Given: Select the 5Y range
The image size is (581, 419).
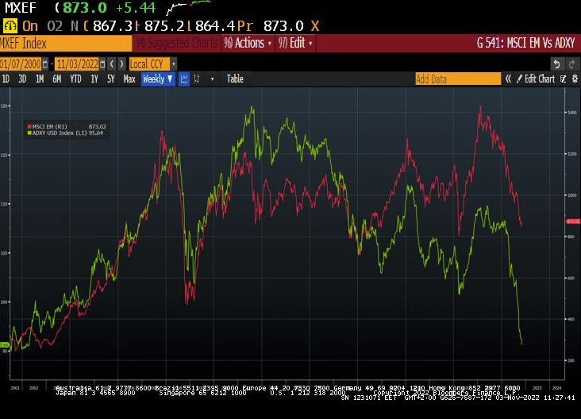Looking at the screenshot, I should [111, 79].
